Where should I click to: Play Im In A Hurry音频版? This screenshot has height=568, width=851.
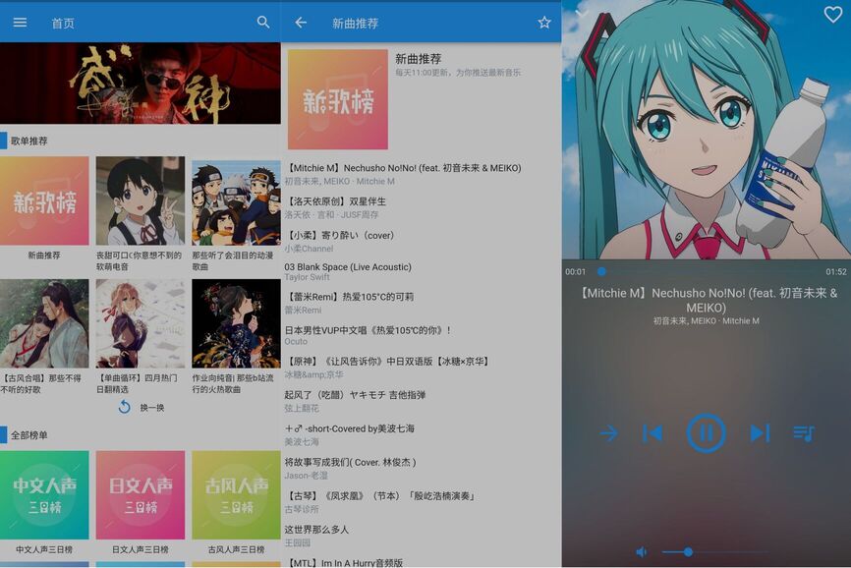(x=422, y=562)
